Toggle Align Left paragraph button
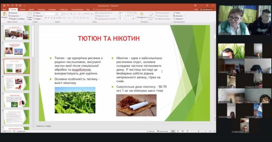Image resolution: width=272 pixels, height=142 pixels. click(x=75, y=18)
